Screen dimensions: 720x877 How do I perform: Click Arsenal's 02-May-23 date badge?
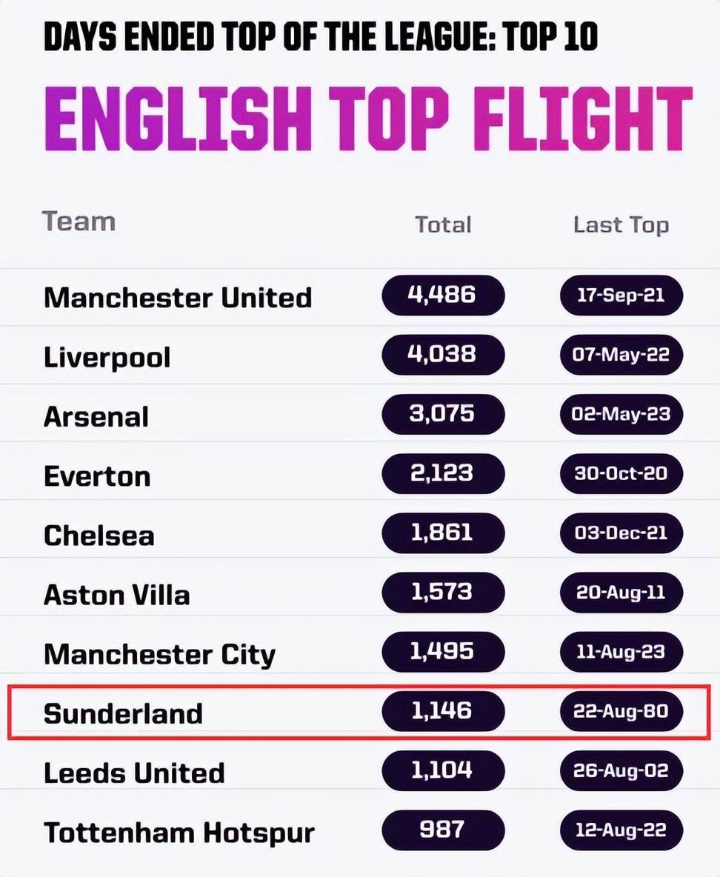(621, 414)
